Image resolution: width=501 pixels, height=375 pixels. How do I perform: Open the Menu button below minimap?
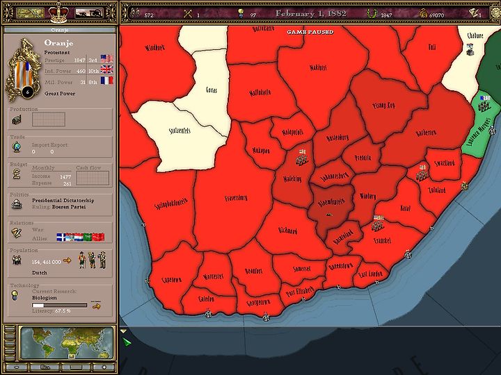coord(45,367)
